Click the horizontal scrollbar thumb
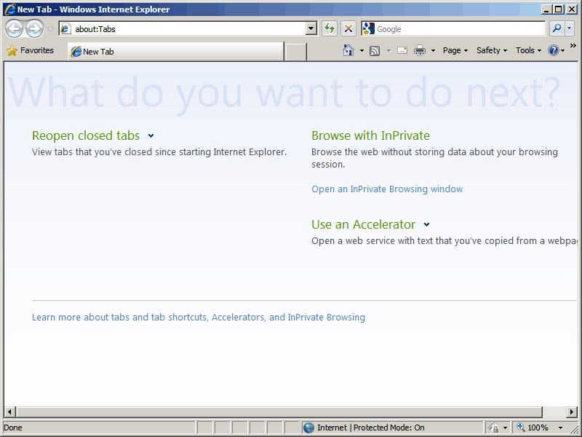The height and width of the screenshot is (437, 582). 279,412
